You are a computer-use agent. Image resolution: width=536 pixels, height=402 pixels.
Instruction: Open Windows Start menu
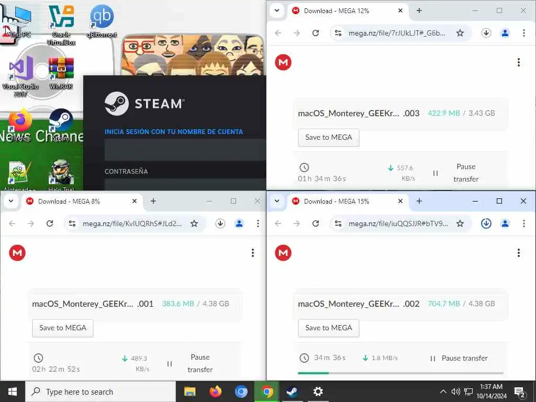click(x=13, y=392)
